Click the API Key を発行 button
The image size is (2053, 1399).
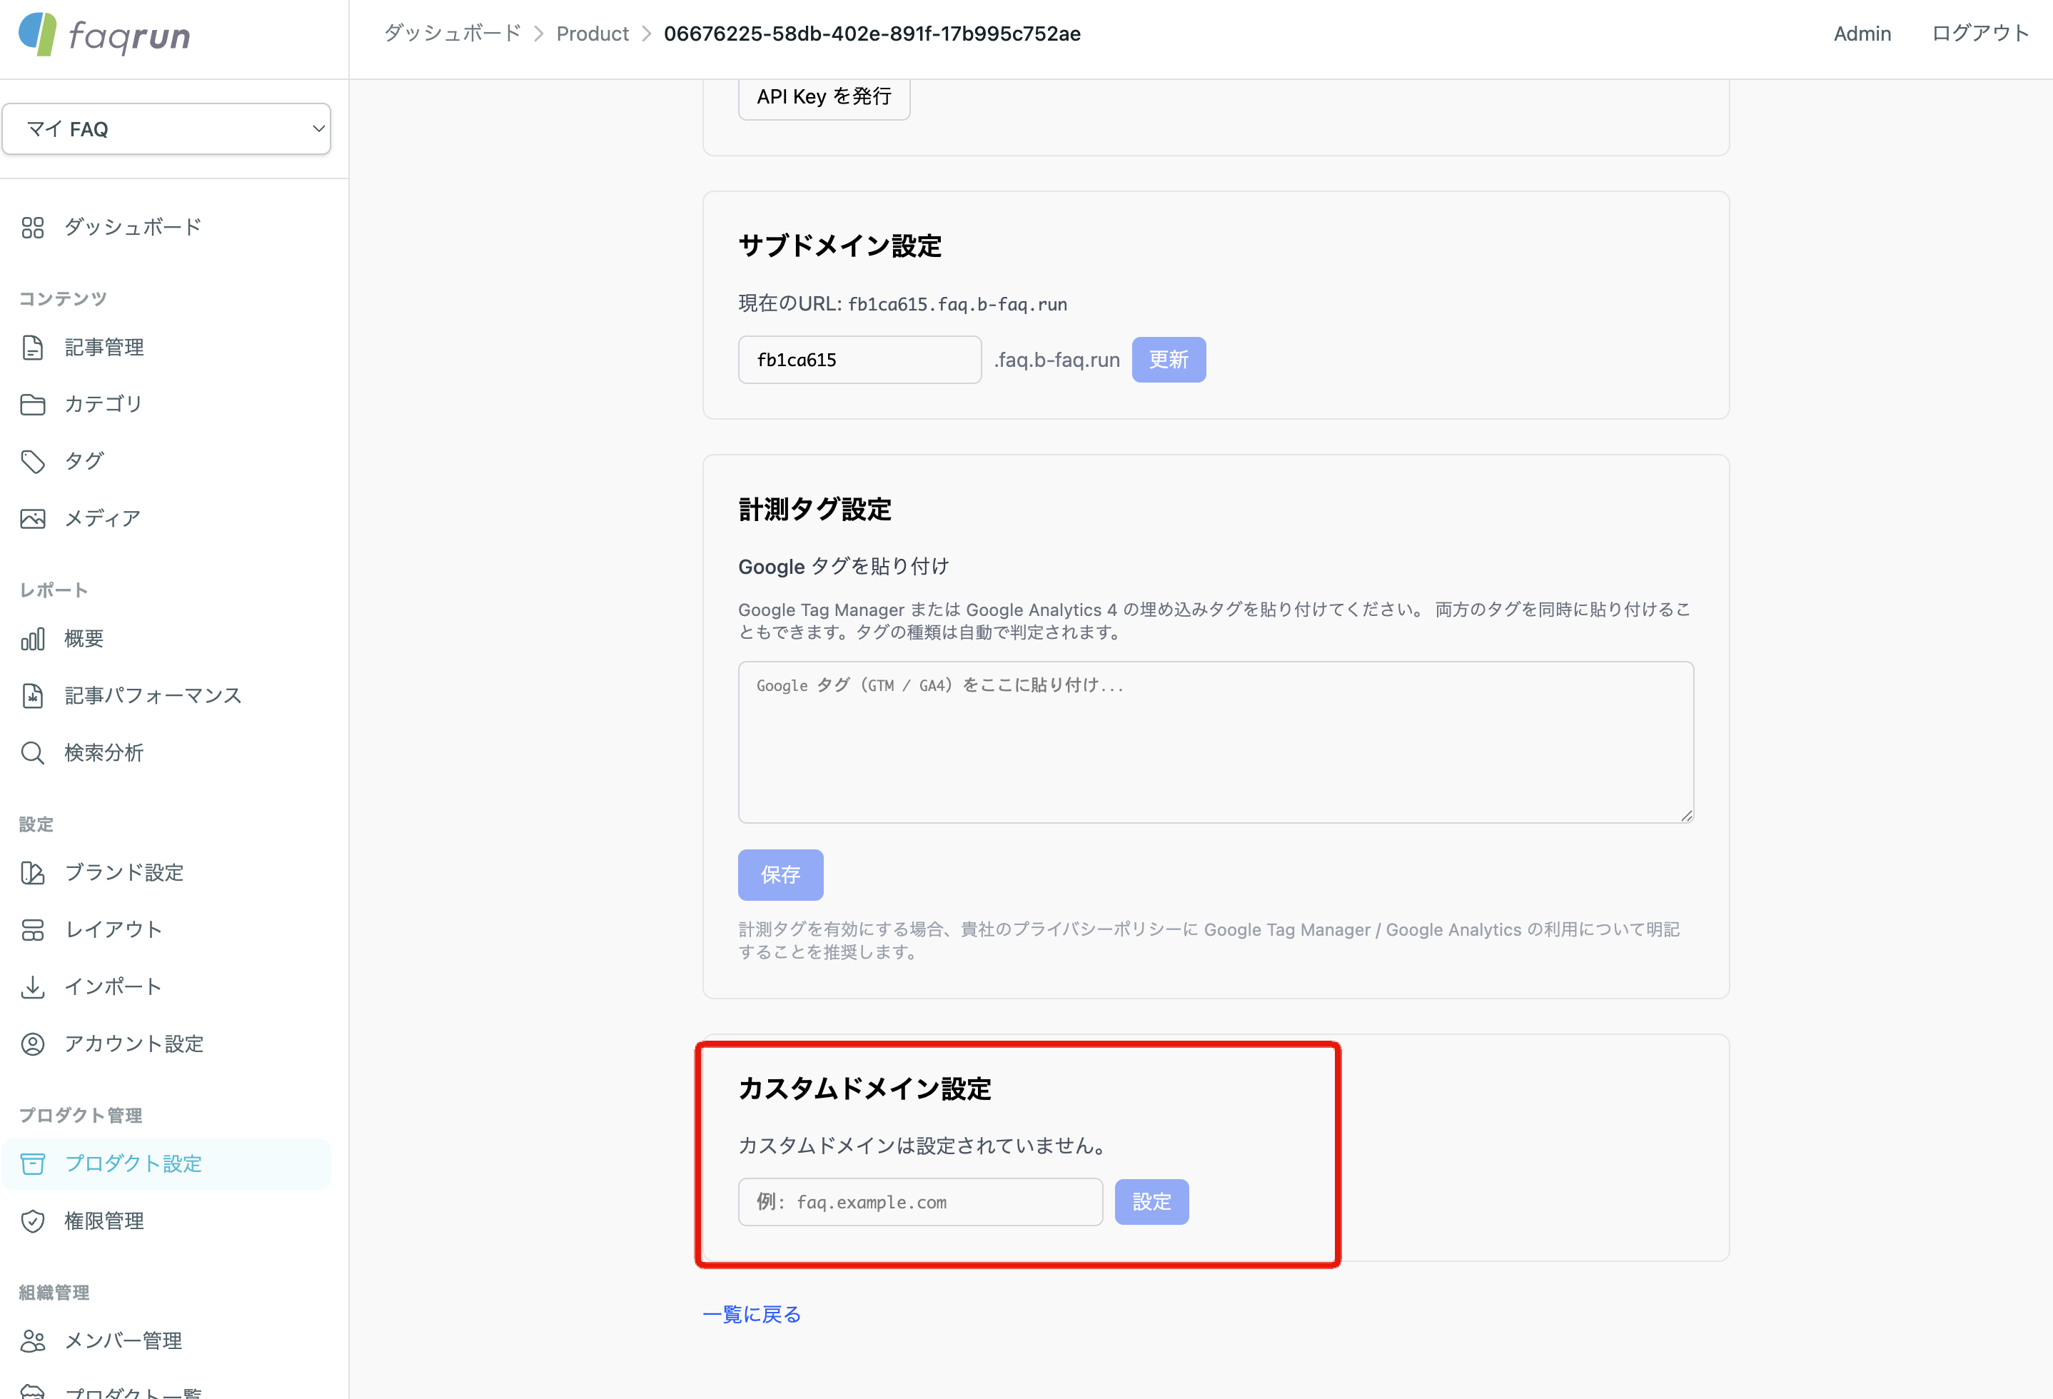pos(824,96)
